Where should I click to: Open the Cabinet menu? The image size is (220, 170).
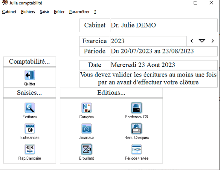pos(9,12)
